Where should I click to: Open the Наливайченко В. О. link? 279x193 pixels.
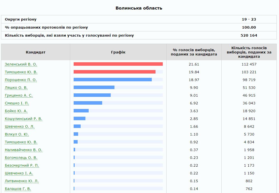pos(24,150)
